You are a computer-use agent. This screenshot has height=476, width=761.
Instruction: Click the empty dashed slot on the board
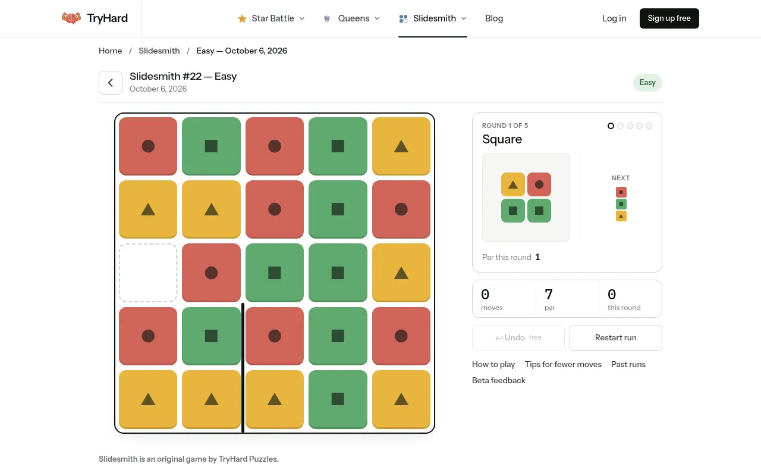148,273
